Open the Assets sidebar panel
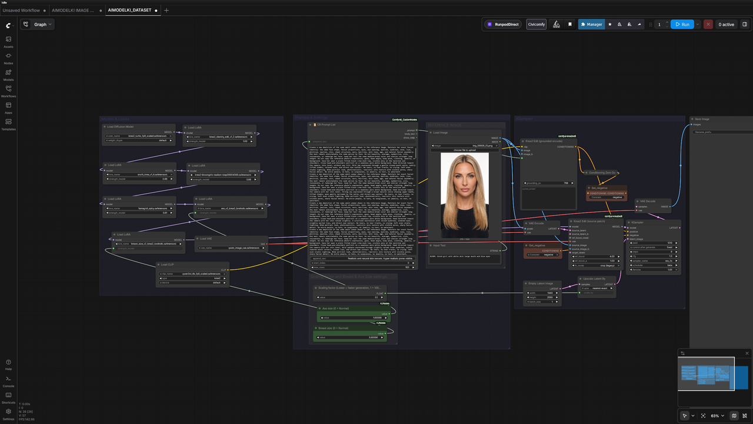This screenshot has width=753, height=424. point(8,42)
